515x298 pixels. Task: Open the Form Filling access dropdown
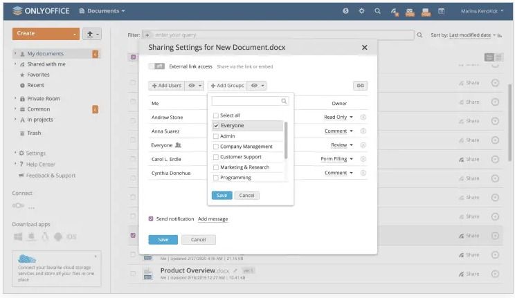[336, 159]
